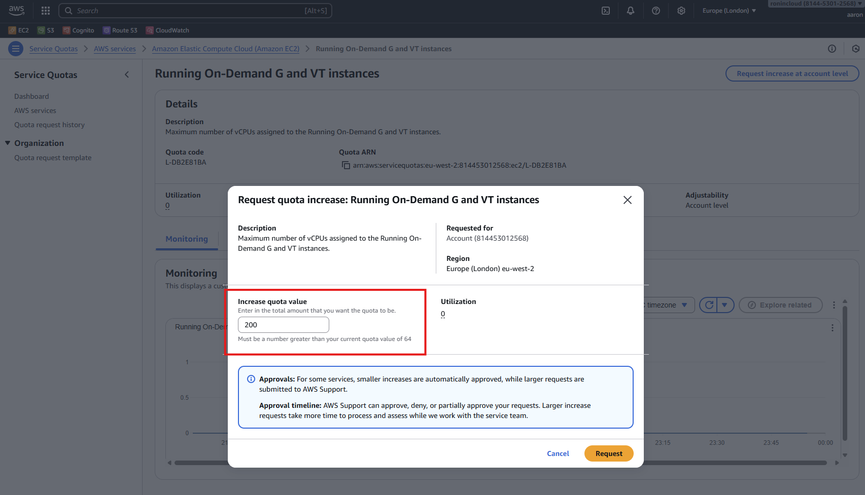This screenshot has width=865, height=495.
Task: Click Request increase at account level
Action: [x=792, y=73]
